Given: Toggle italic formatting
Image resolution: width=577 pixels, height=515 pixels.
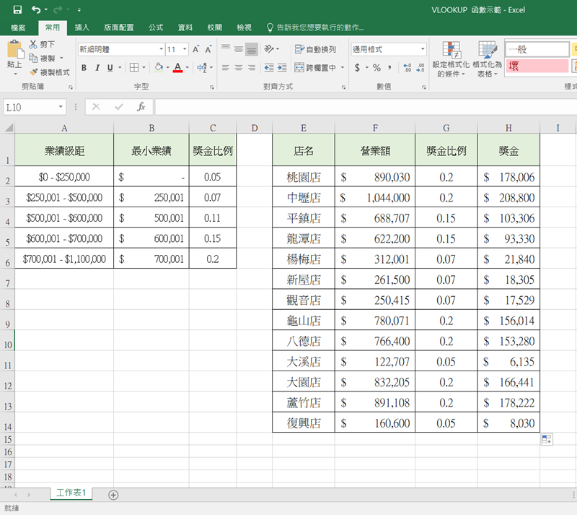Looking at the screenshot, I should pyautogui.click(x=97, y=68).
